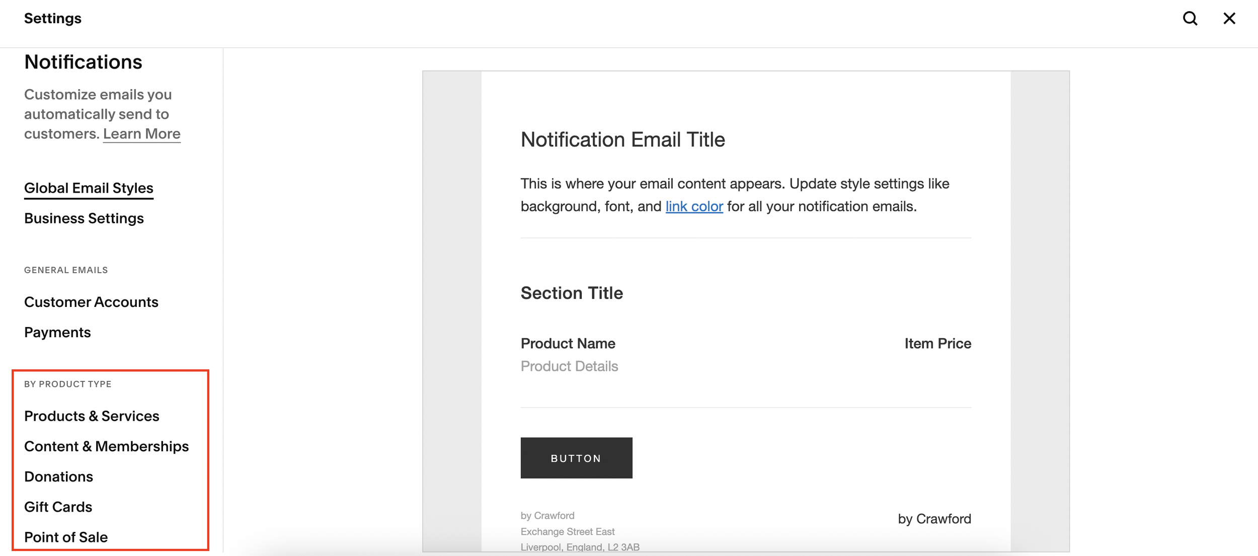Click the Item Price label

click(937, 343)
